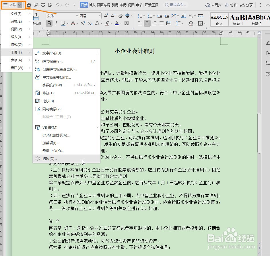Expand the line spacing dropdown arrow
270x256 pixels.
pyautogui.click(x=182, y=24)
